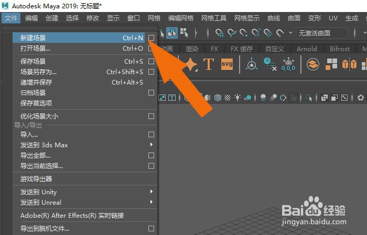Viewport: 367px width, 235px height.
Task: Select by object type mask icon
Action: click(172, 33)
